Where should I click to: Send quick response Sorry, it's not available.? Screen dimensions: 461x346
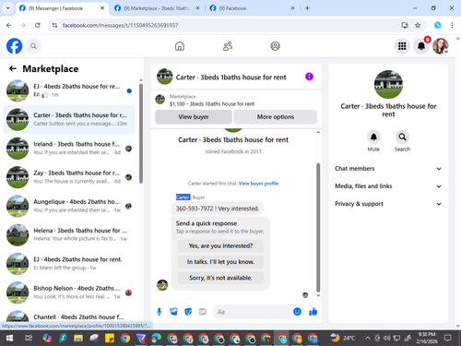point(220,278)
